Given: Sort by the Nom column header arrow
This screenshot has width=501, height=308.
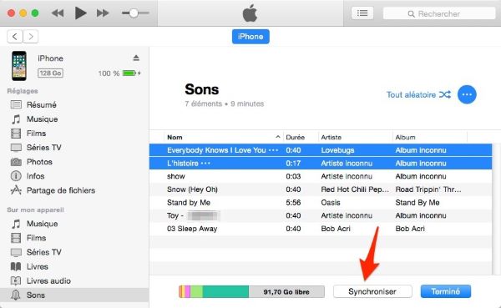Looking at the screenshot, I should [x=278, y=137].
